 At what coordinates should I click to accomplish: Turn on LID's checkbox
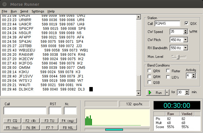[x=168, y=77]
